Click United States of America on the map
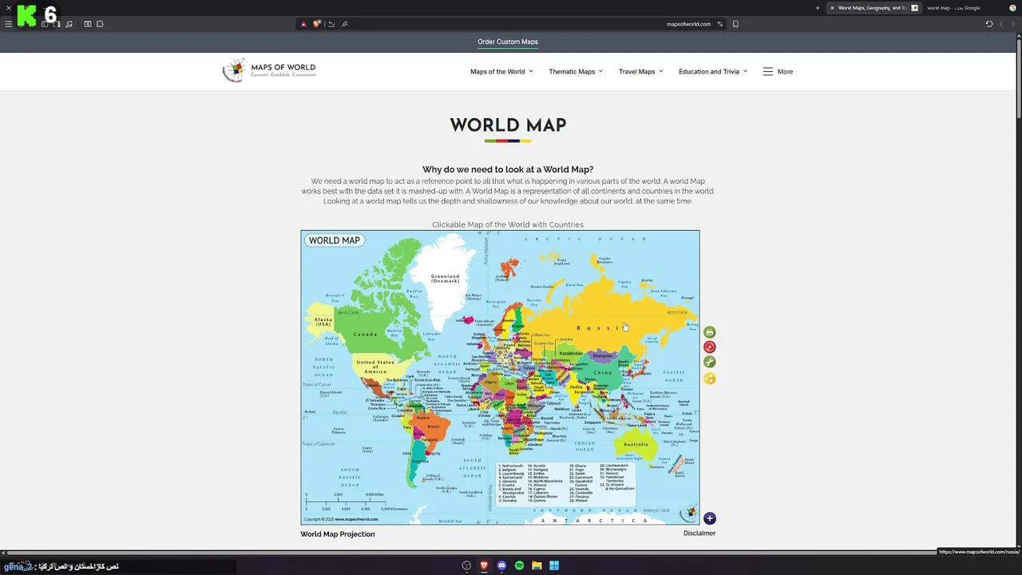The width and height of the screenshot is (1022, 575). coord(375,367)
